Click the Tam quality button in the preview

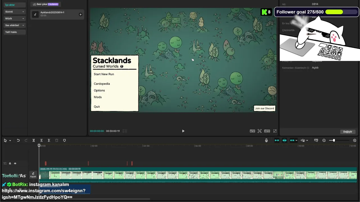pos(252,131)
